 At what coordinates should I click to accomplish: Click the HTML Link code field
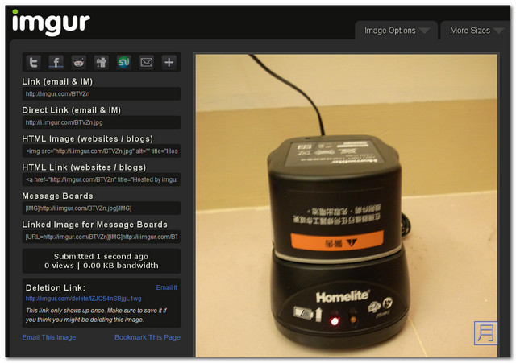pyautogui.click(x=101, y=179)
